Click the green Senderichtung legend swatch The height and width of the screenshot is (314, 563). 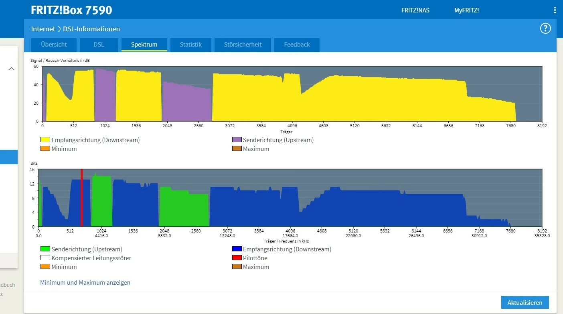[x=45, y=249]
